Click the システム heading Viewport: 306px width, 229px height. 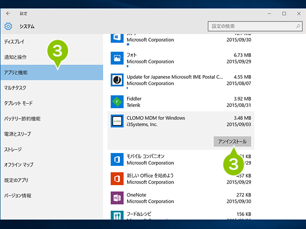(x=27, y=26)
